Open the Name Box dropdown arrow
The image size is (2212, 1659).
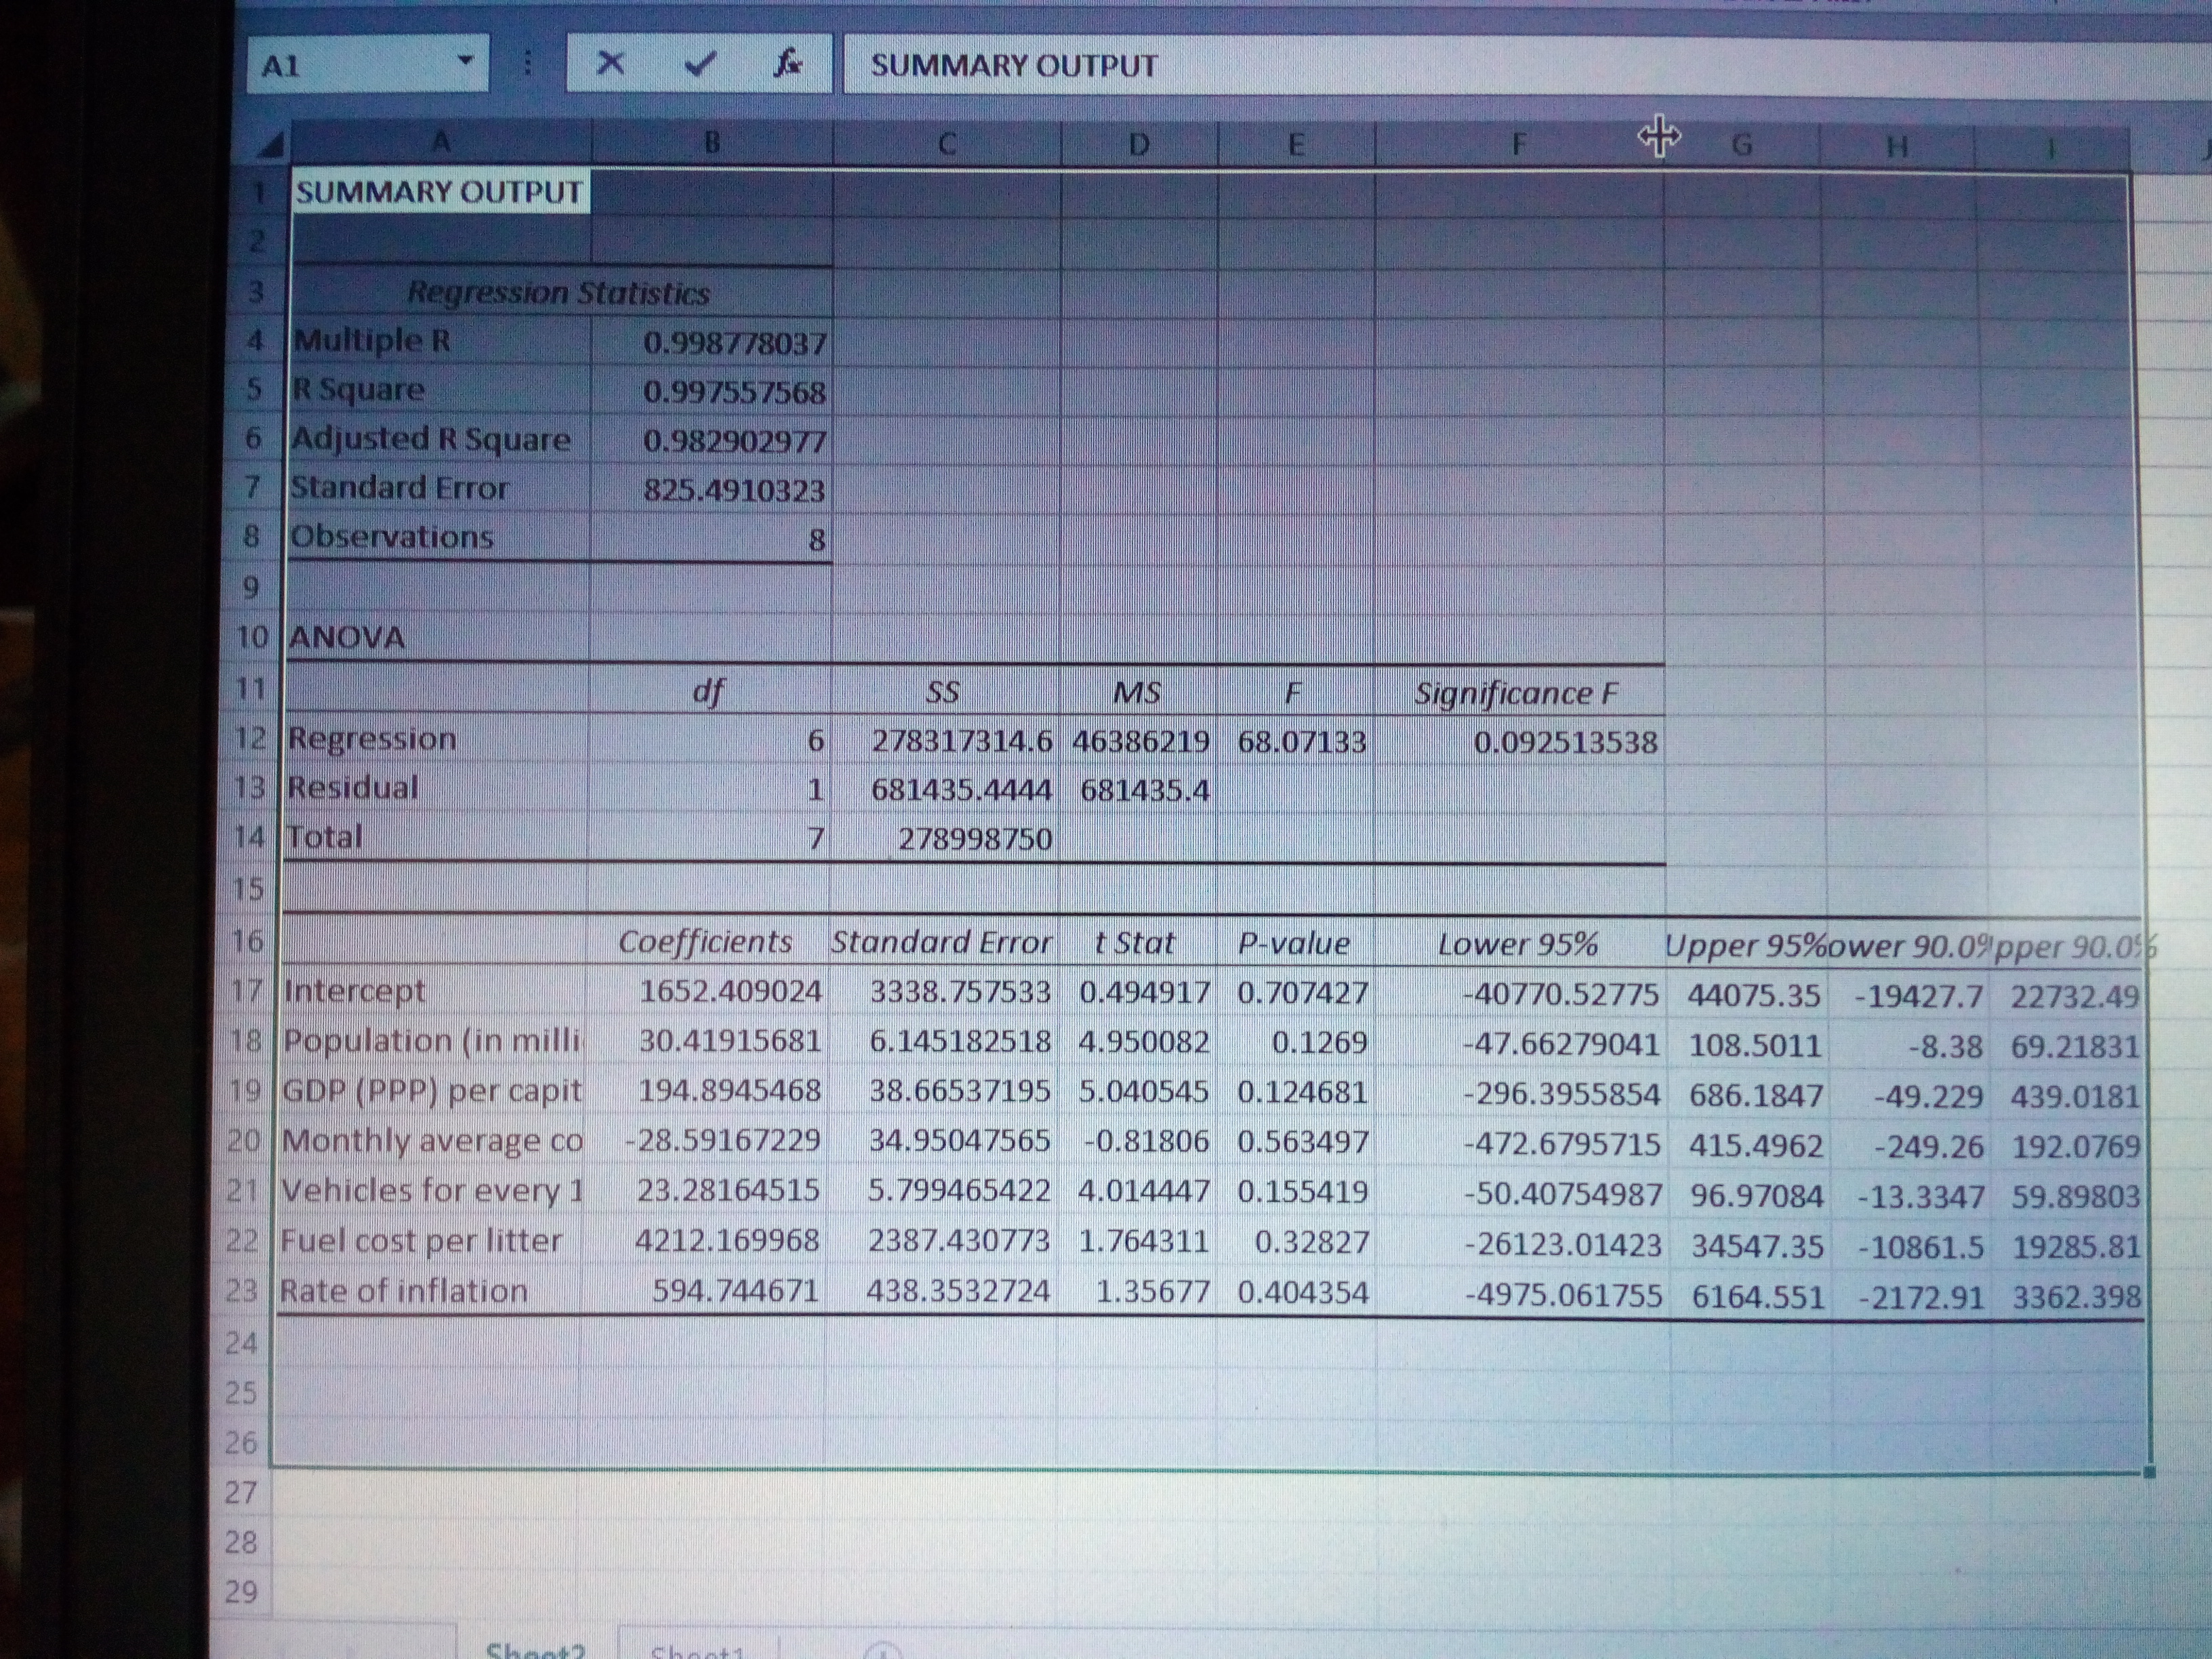(x=465, y=60)
